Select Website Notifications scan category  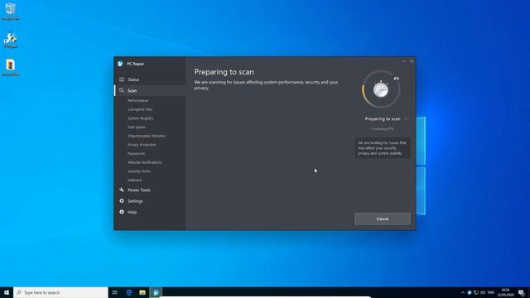pyautogui.click(x=145, y=162)
